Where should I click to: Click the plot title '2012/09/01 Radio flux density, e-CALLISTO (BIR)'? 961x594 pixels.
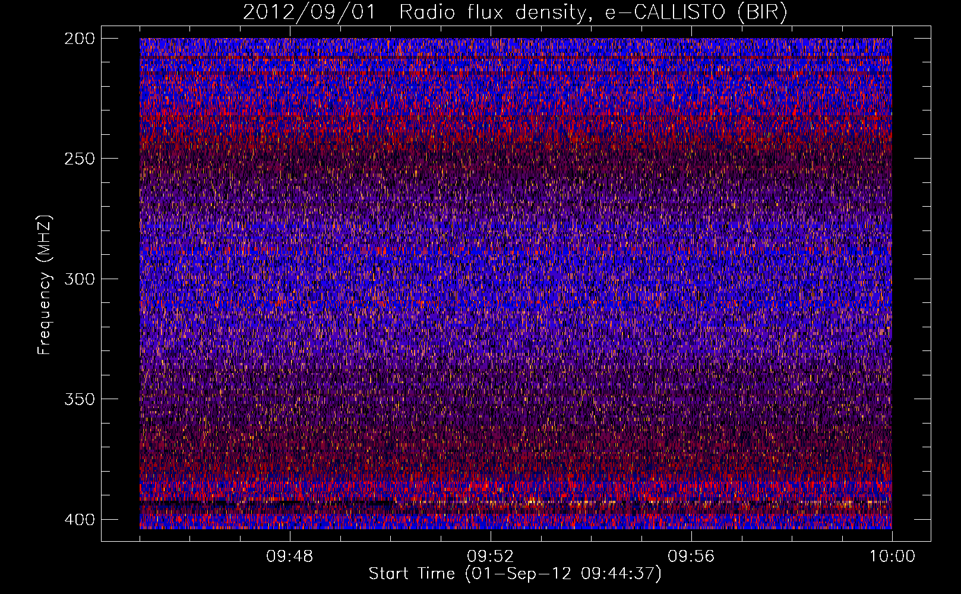[x=515, y=12]
